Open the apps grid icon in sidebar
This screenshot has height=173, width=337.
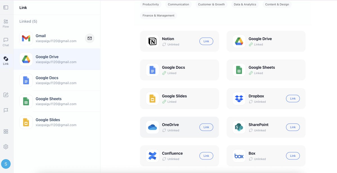[6, 132]
